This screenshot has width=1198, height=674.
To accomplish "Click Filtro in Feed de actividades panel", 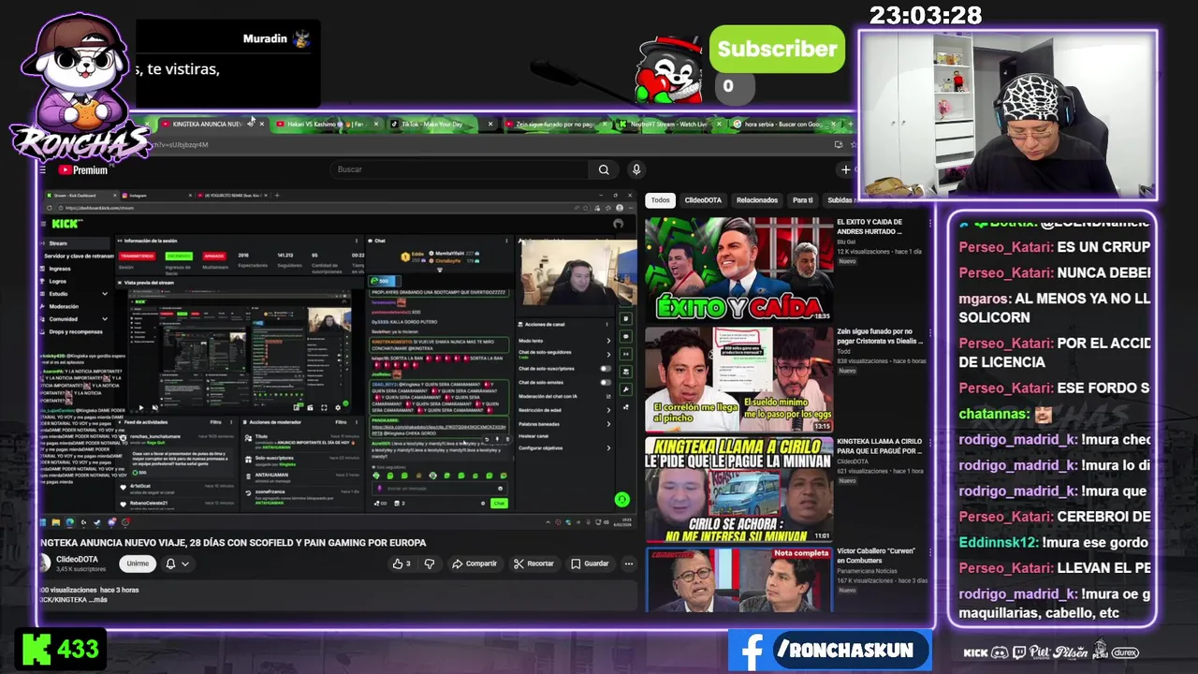I will pos(215,422).
